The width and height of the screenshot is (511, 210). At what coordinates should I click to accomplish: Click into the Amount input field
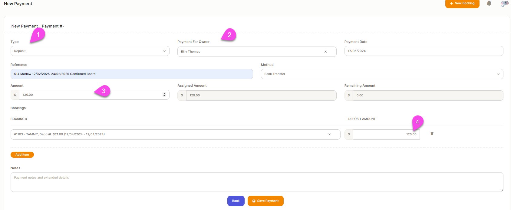pyautogui.click(x=91, y=95)
